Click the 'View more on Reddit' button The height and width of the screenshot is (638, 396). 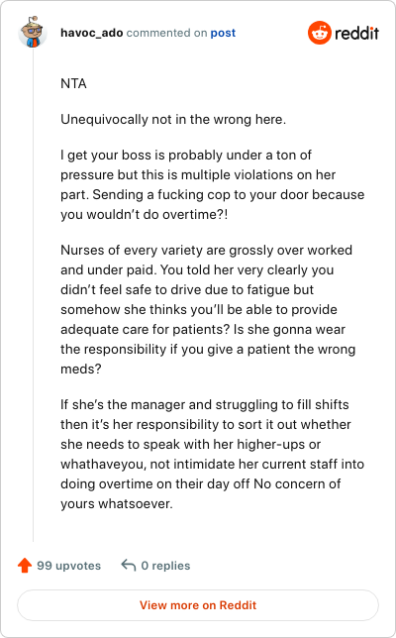click(x=198, y=605)
